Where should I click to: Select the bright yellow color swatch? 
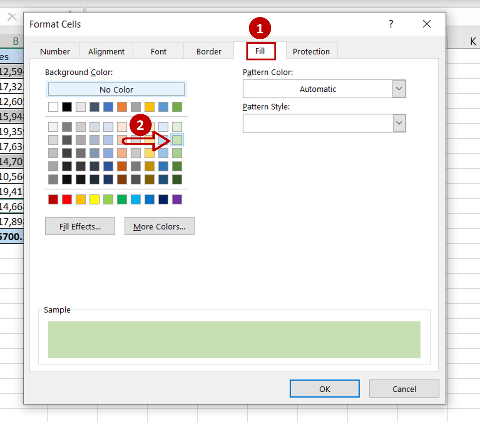pos(94,199)
